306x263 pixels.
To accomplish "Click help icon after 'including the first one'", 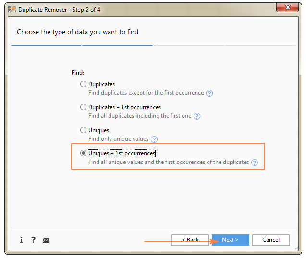I will tap(197, 116).
